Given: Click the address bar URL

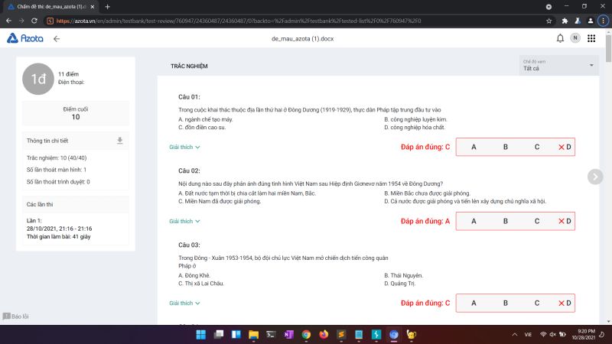Looking at the screenshot, I should click(x=239, y=21).
